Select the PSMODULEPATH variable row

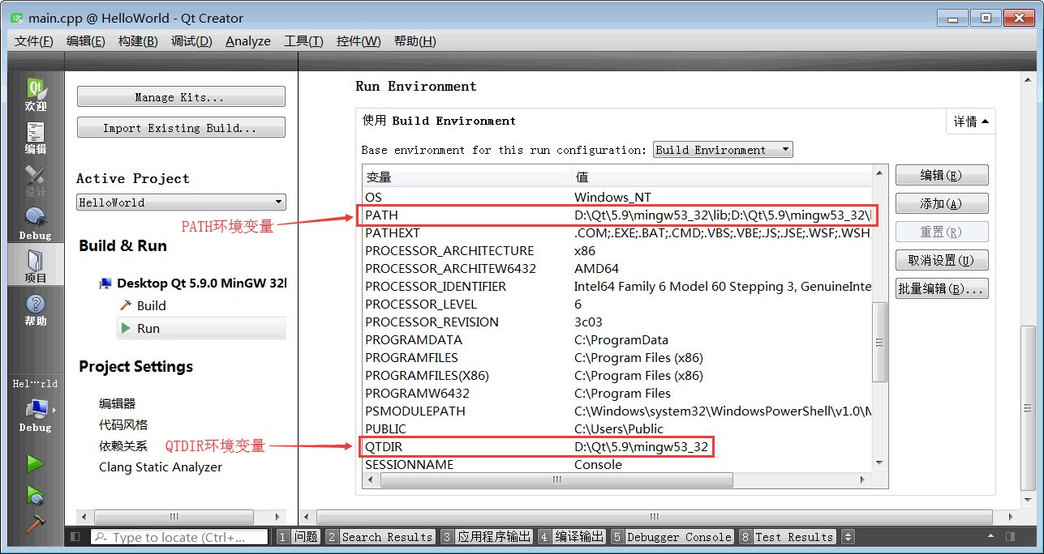pos(617,411)
